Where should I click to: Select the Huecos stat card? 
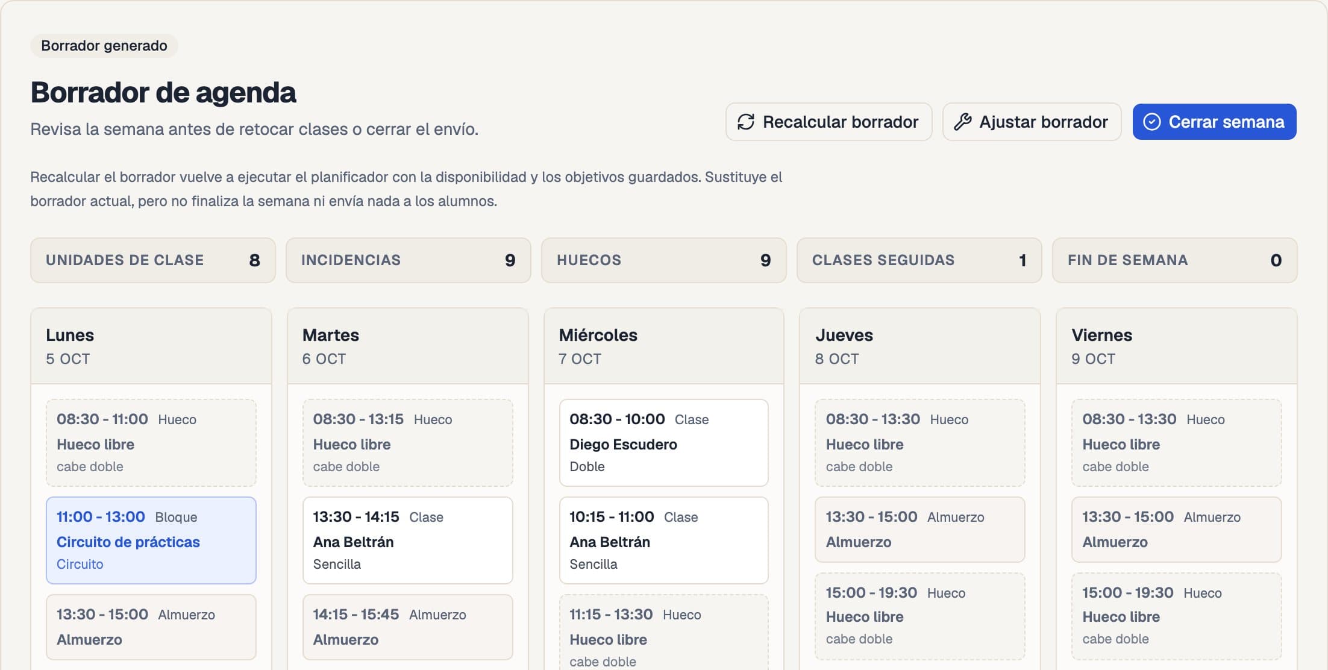pyautogui.click(x=664, y=260)
